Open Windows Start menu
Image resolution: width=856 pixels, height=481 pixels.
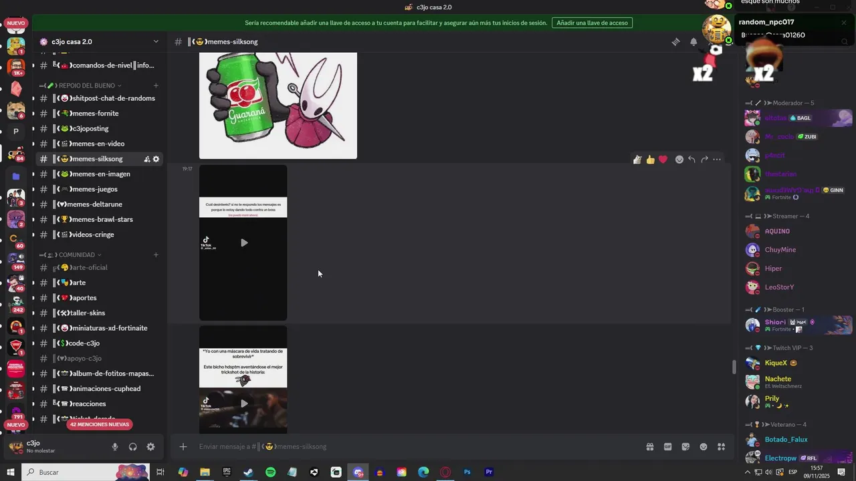tap(11, 472)
